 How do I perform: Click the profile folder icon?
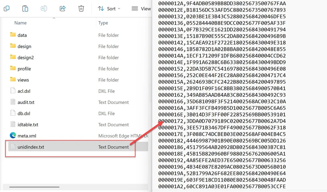[13, 68]
